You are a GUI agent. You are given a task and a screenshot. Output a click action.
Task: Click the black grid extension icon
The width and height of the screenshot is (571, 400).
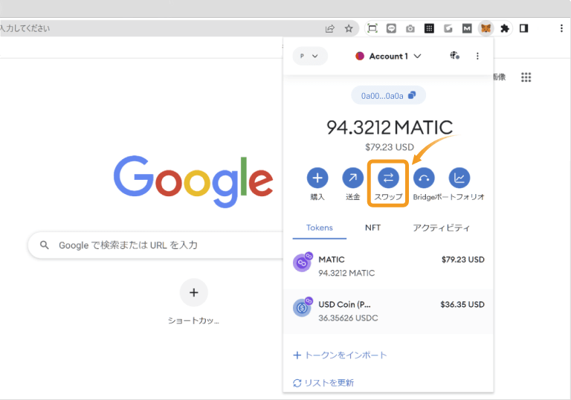[x=429, y=28]
